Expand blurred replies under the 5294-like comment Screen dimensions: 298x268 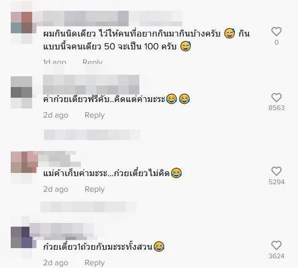click(x=88, y=207)
